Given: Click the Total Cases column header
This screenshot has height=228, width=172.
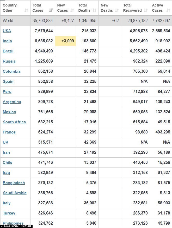Looking at the screenshot, I should tap(43, 8).
